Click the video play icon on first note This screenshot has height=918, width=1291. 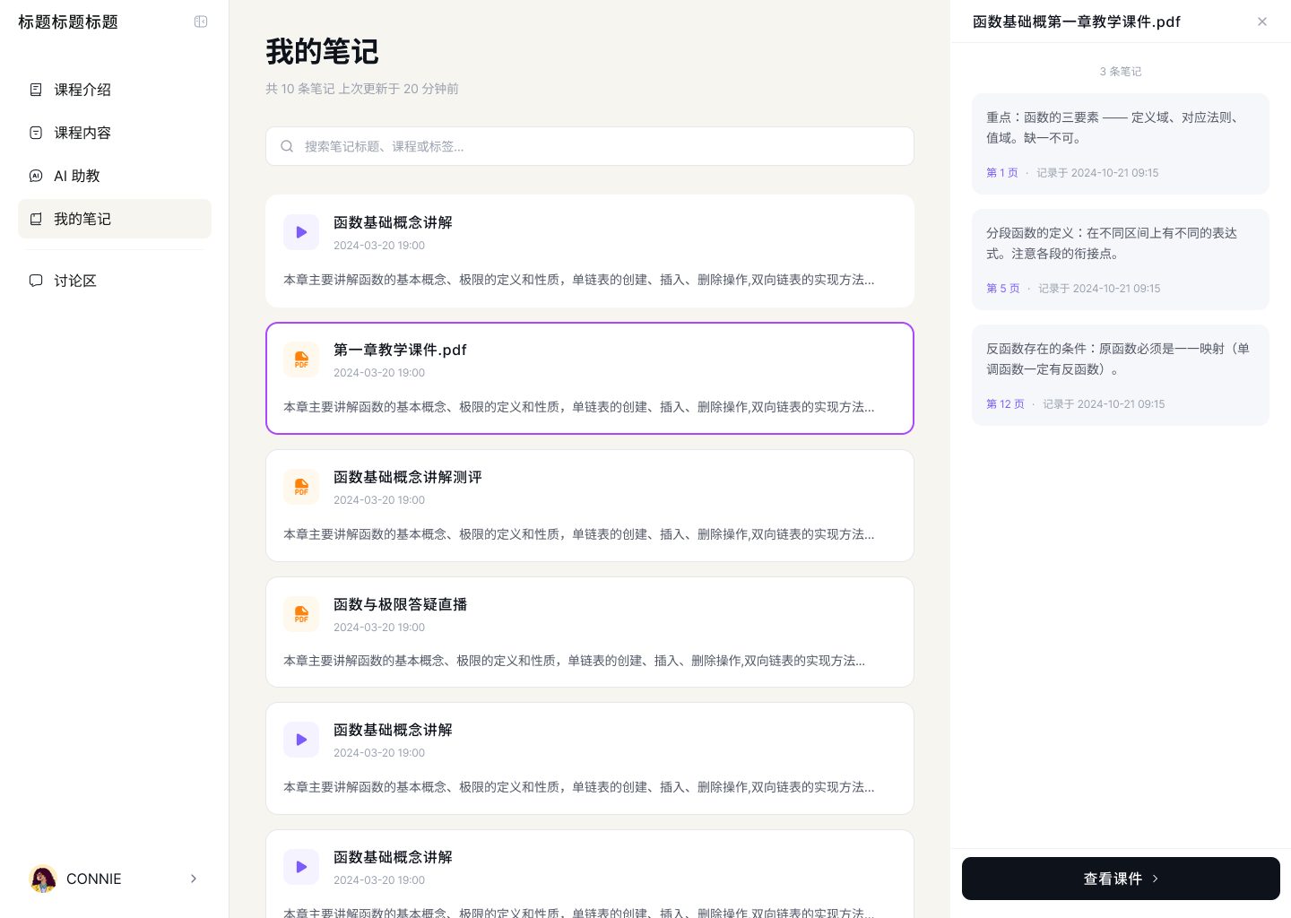pyautogui.click(x=301, y=232)
